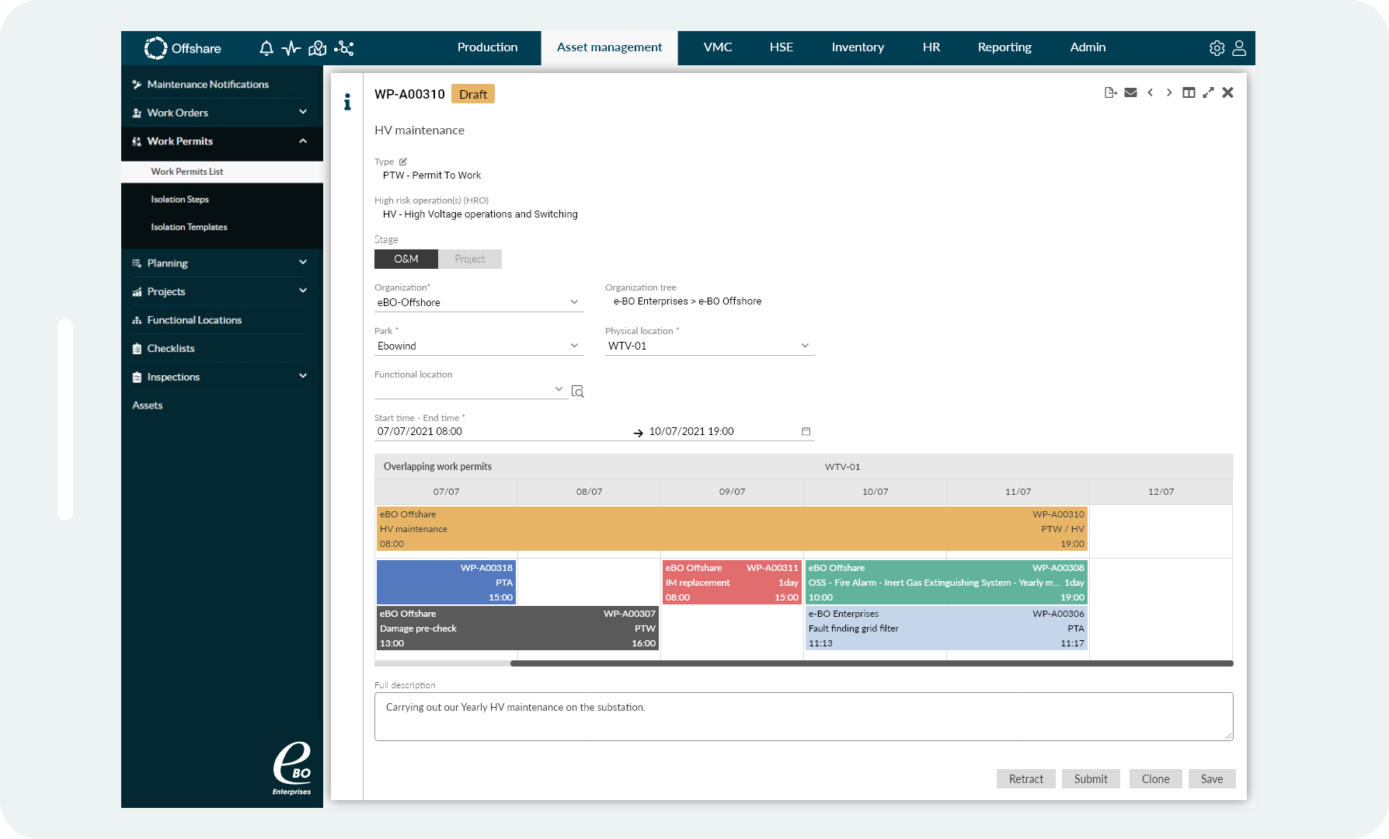The height and width of the screenshot is (839, 1389).
Task: Select Project stage
Action: point(470,259)
